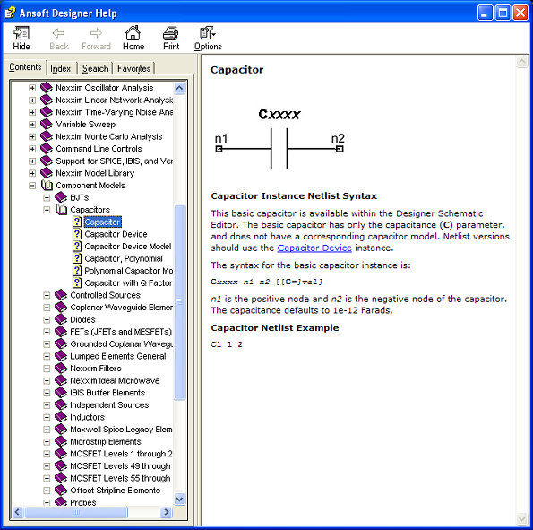
Task: Click the book icon beside Inductors
Action: pyautogui.click(x=61, y=417)
